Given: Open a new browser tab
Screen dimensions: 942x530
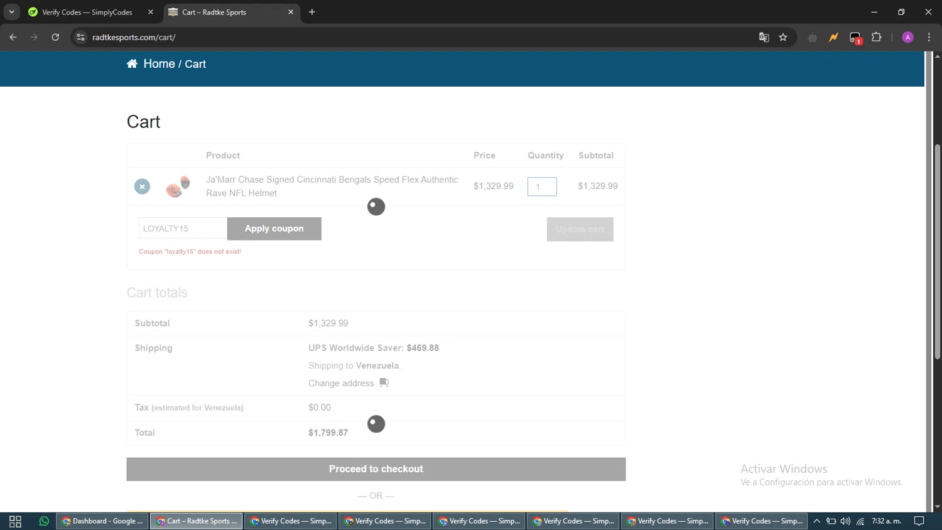Looking at the screenshot, I should (x=312, y=12).
